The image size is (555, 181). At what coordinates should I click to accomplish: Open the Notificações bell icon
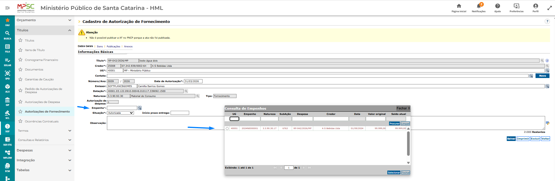coord(479,6)
